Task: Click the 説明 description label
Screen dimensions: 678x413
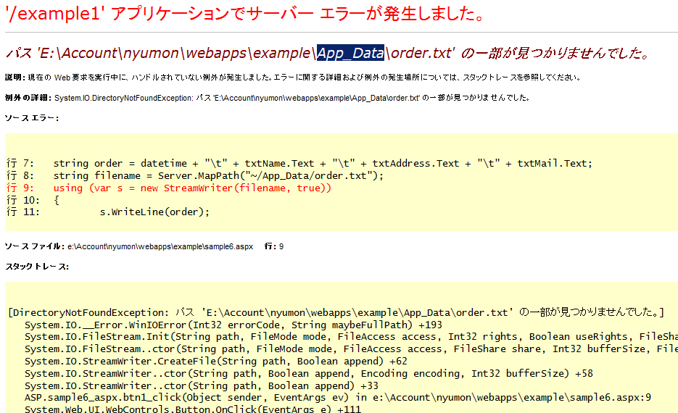Action: point(14,77)
